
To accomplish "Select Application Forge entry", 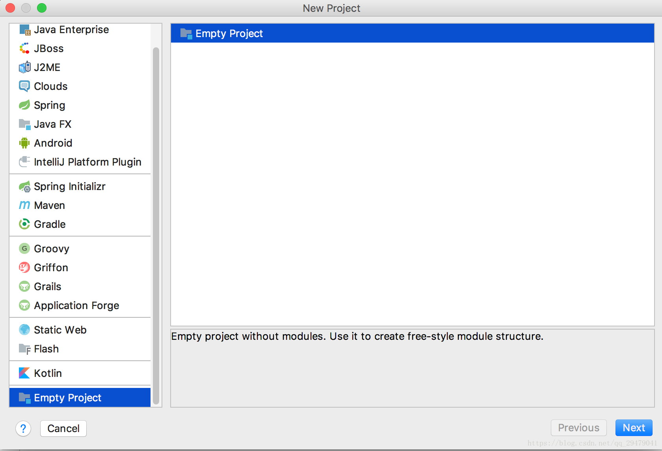I will tap(80, 306).
